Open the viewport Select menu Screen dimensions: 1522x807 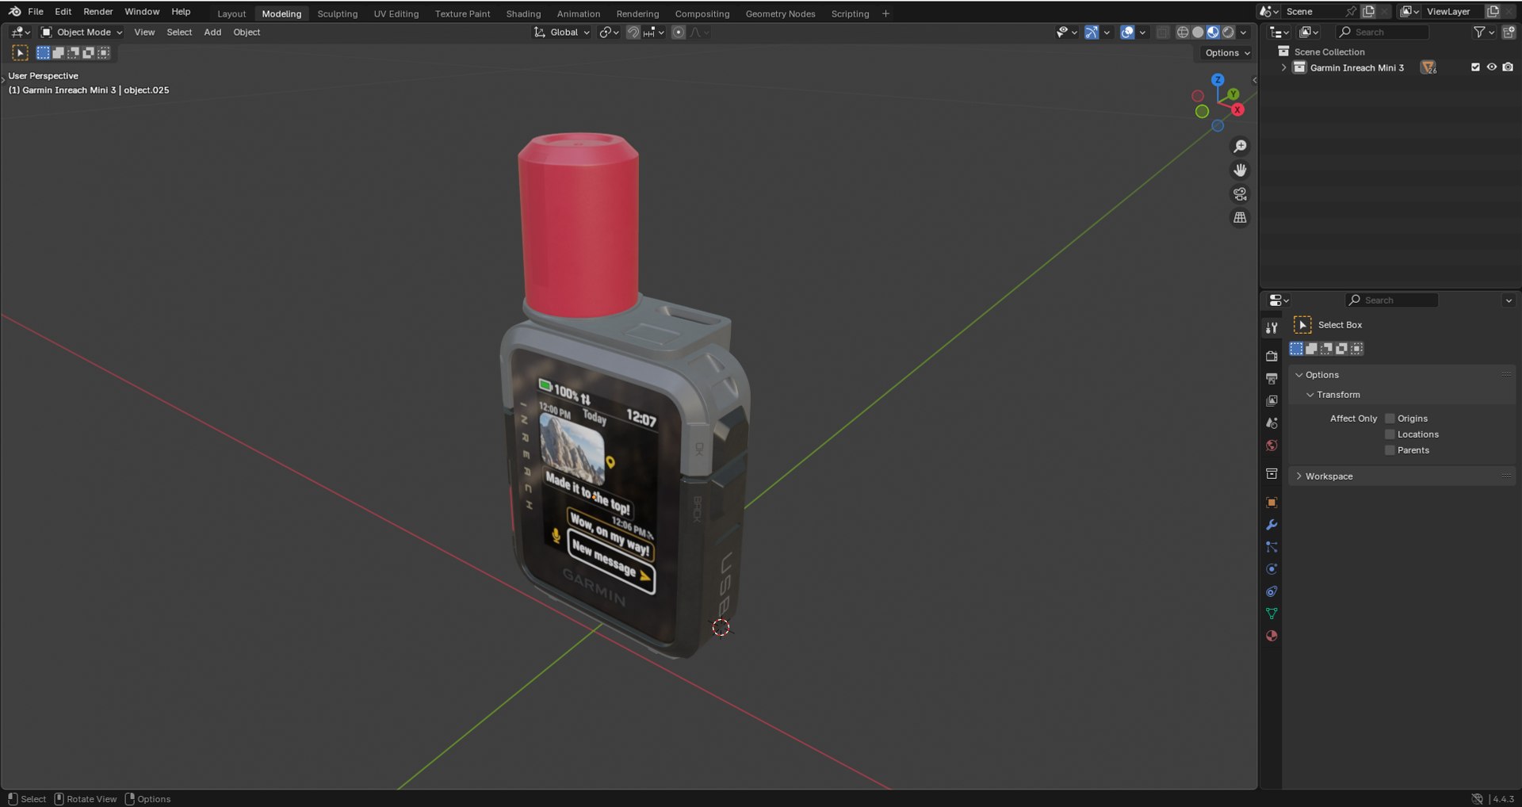coord(179,33)
